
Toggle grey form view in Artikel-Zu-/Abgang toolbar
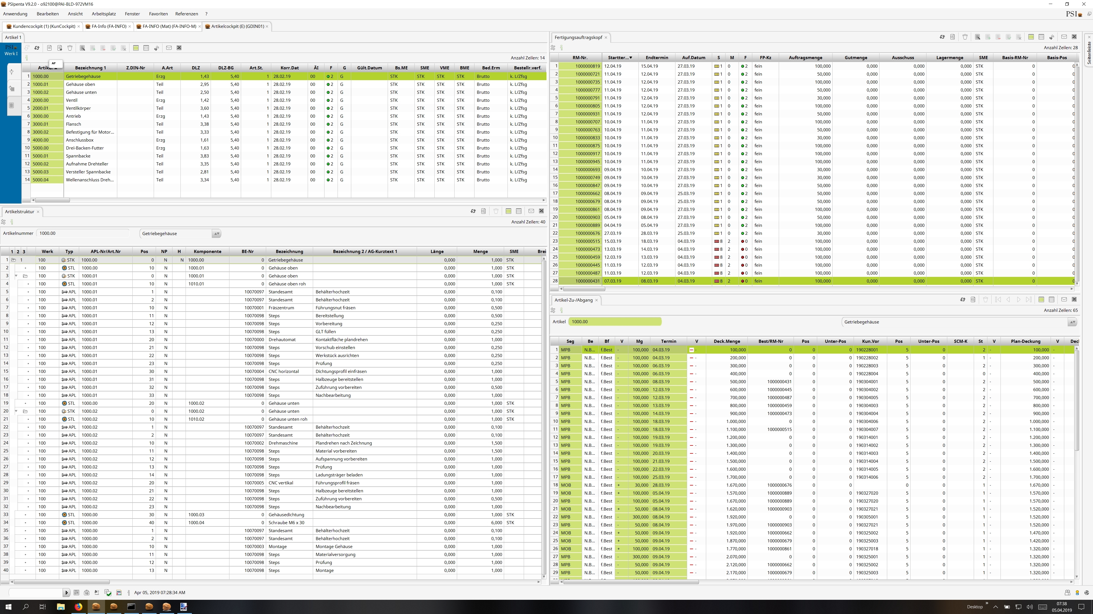(1051, 300)
